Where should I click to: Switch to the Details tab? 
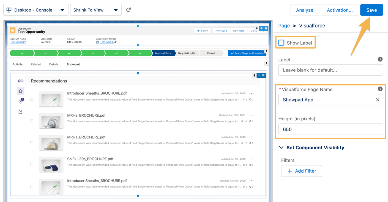(54, 64)
